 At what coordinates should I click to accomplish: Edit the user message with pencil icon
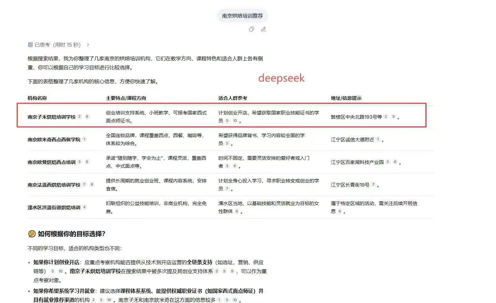coord(263,29)
